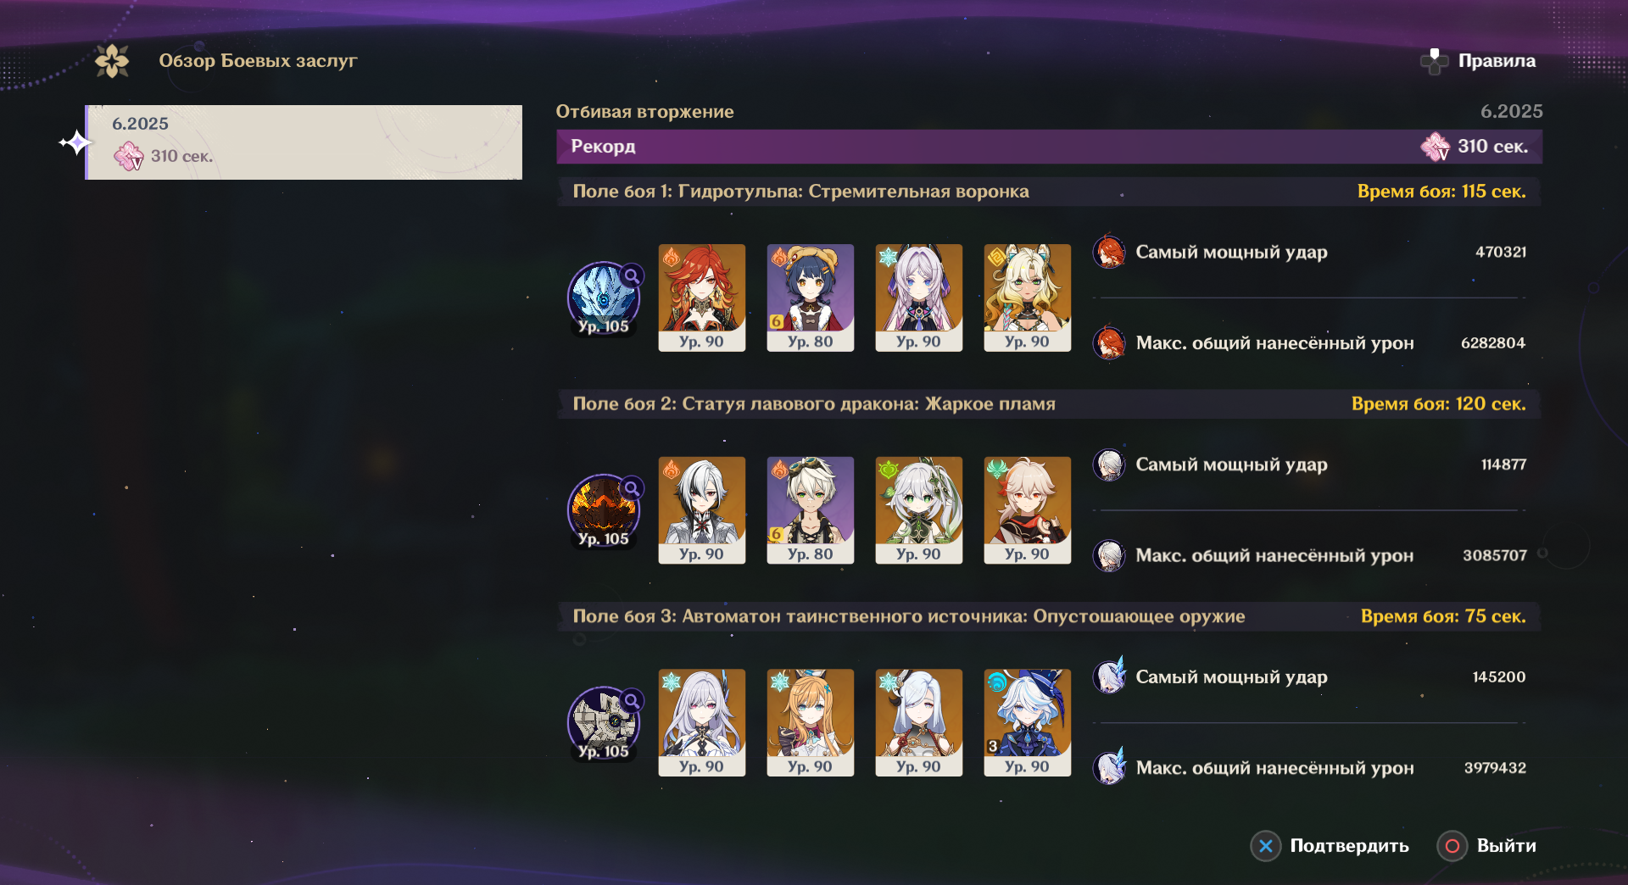Viewport: 1628px width, 885px height.
Task: Click the Выйти exit button
Action: coord(1487,846)
